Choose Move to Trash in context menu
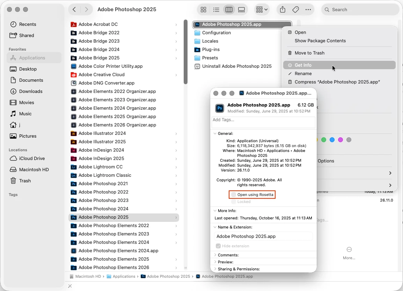The height and width of the screenshot is (291, 403). [x=339, y=53]
